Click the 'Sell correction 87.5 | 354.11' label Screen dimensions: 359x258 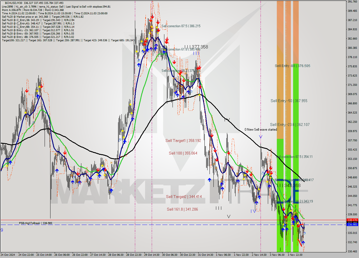[x=294, y=157]
